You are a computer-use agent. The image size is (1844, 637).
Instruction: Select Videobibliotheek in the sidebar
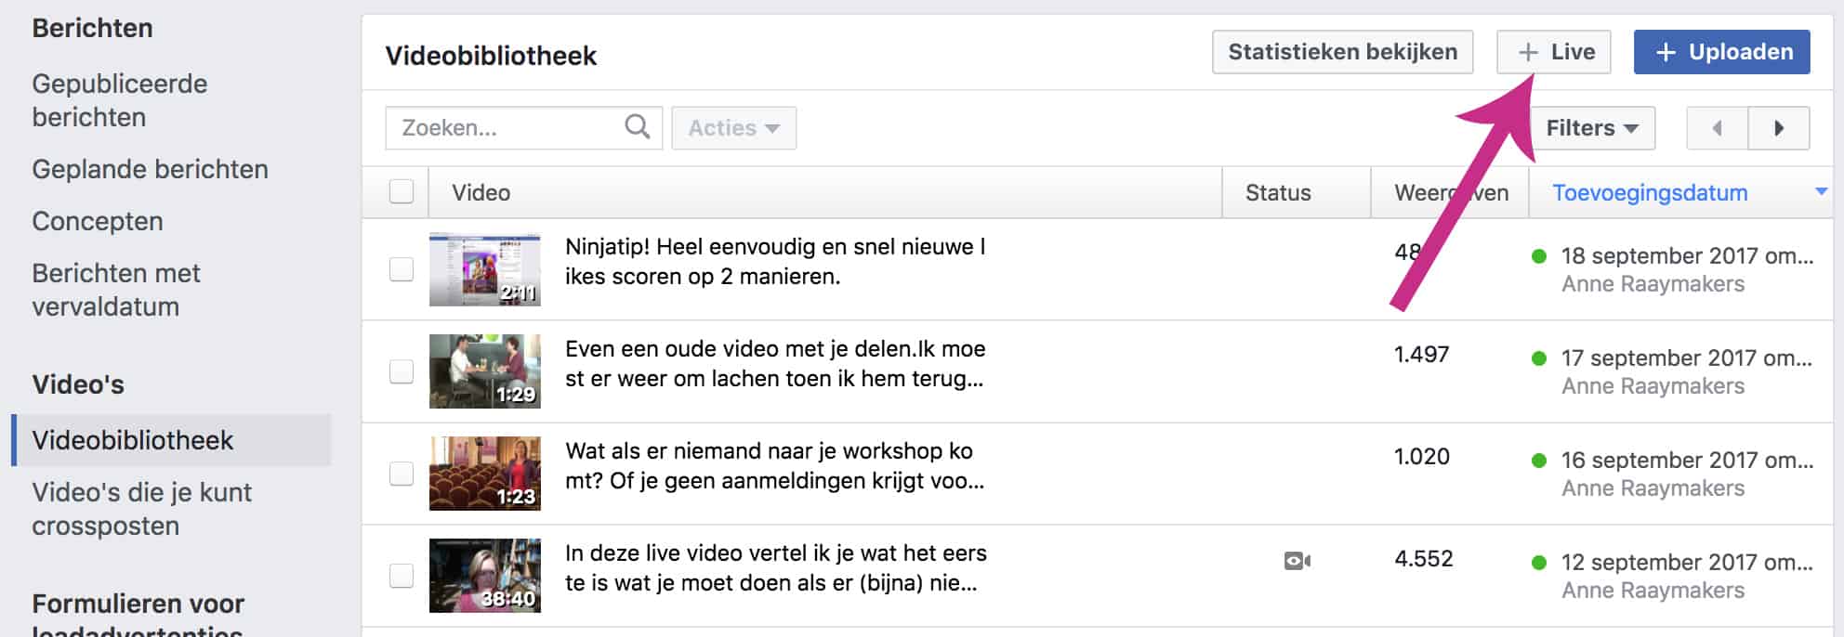point(133,440)
